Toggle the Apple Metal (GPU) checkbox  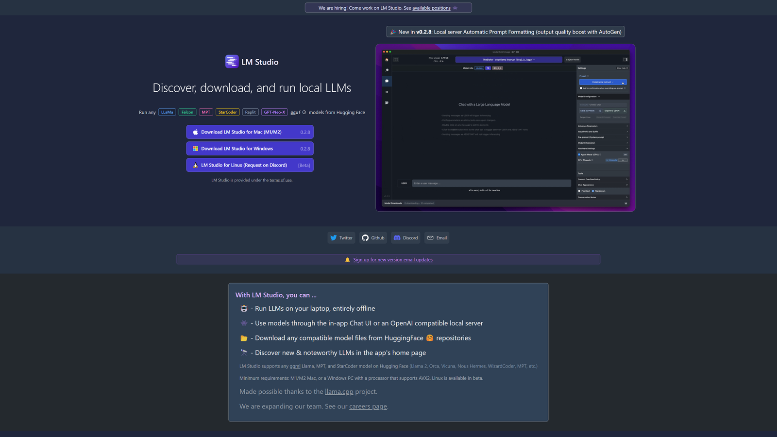point(579,154)
